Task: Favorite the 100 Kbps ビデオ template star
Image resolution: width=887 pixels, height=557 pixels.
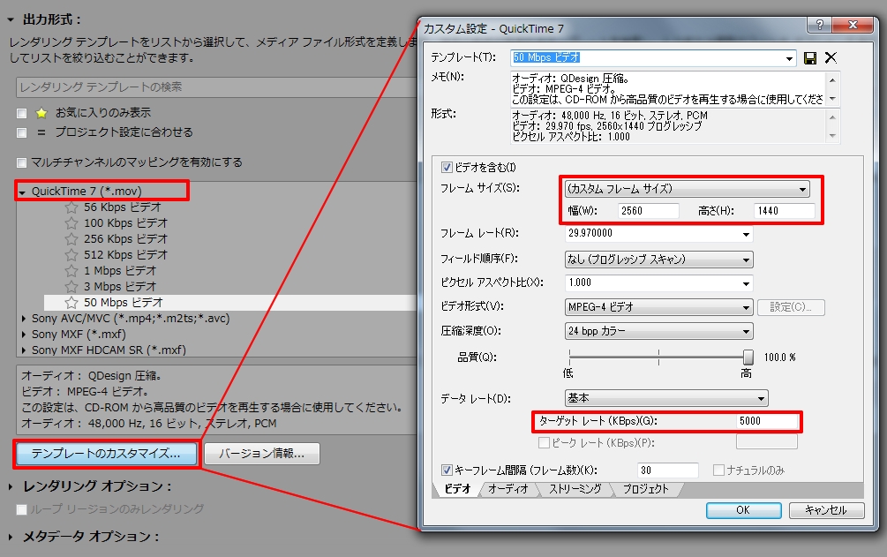Action: tap(71, 223)
